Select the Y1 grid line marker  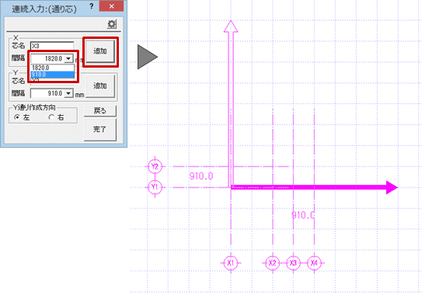[x=155, y=187]
